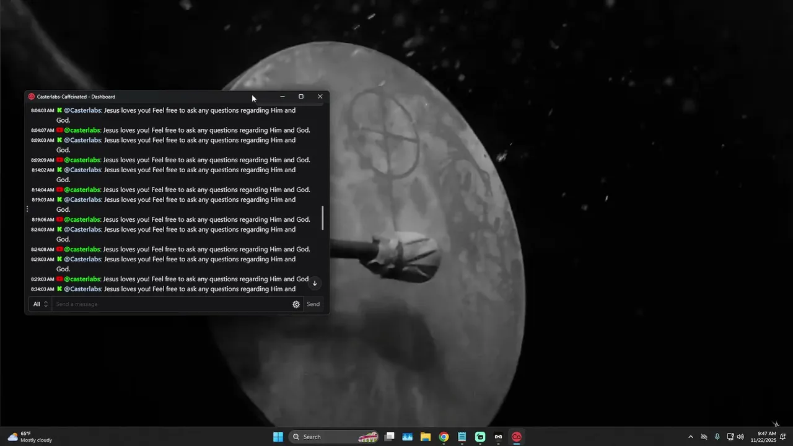The height and width of the screenshot is (446, 793).
Task: Click @casterlabs username at 8:24:08 AM
Action: point(82,249)
